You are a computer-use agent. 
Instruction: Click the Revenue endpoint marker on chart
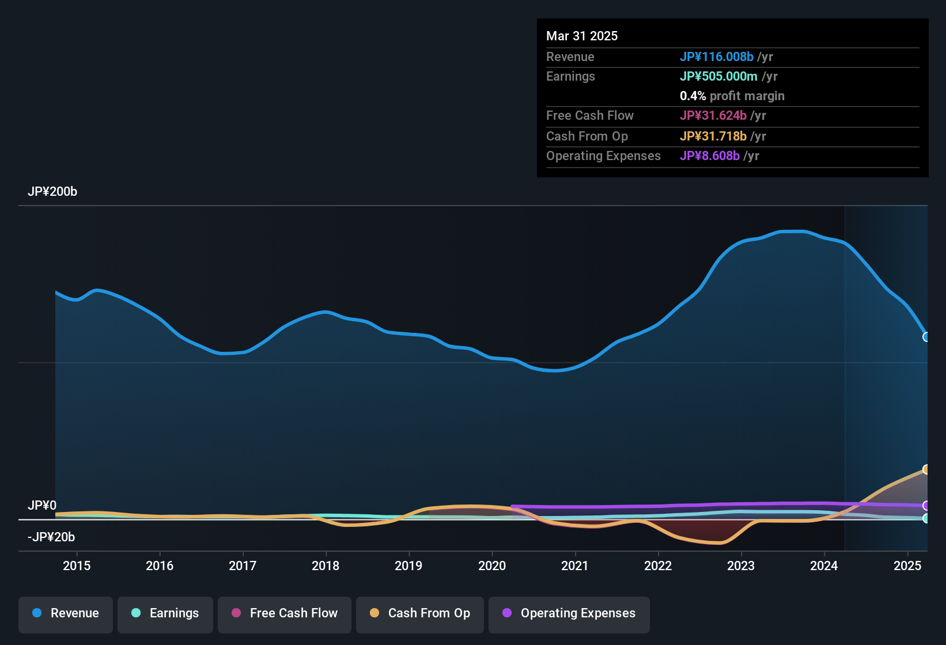tap(926, 337)
